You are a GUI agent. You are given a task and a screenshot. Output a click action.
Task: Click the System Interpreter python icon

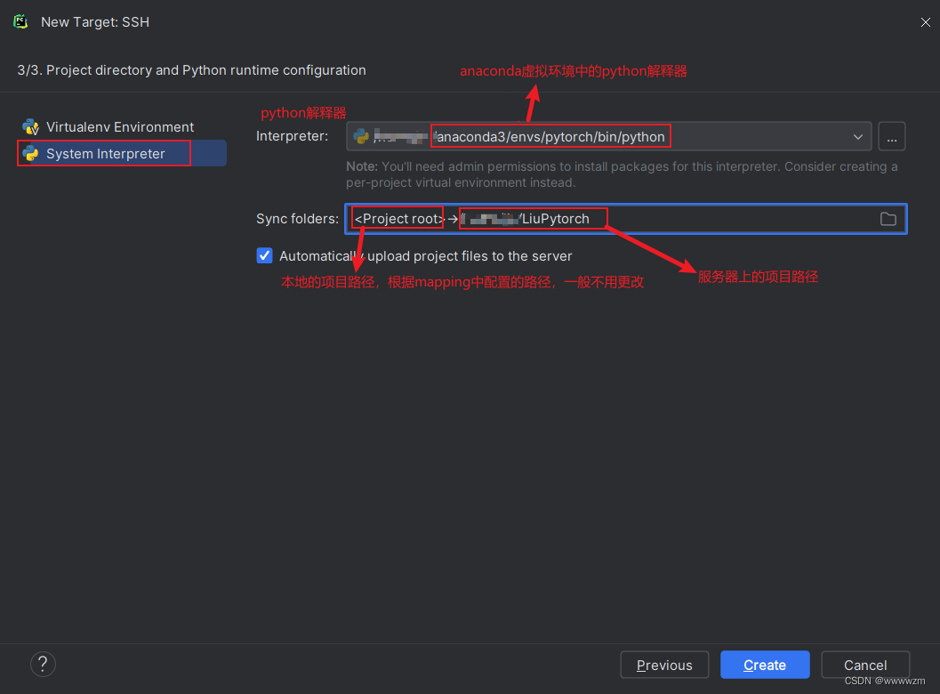[x=30, y=154]
